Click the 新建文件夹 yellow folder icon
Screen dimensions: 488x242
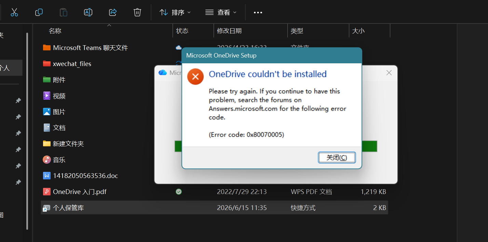point(47,144)
